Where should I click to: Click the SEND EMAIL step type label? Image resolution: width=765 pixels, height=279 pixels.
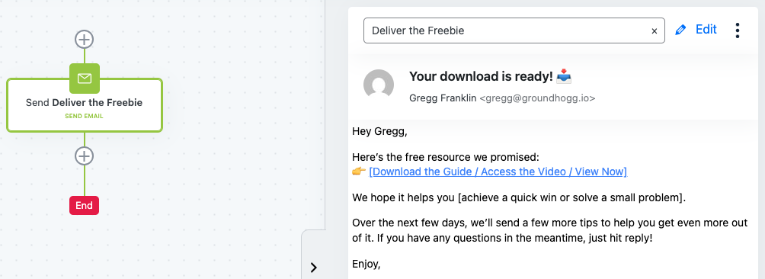point(84,116)
